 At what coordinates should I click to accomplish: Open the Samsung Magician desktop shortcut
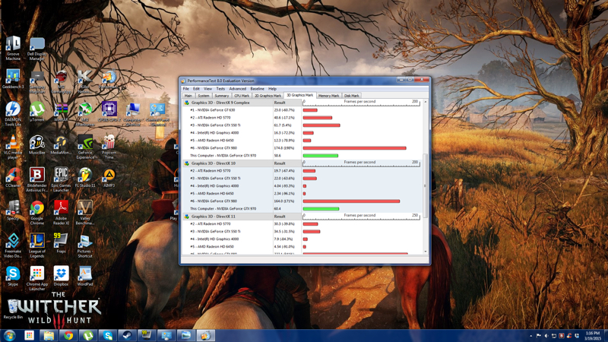tap(36, 81)
